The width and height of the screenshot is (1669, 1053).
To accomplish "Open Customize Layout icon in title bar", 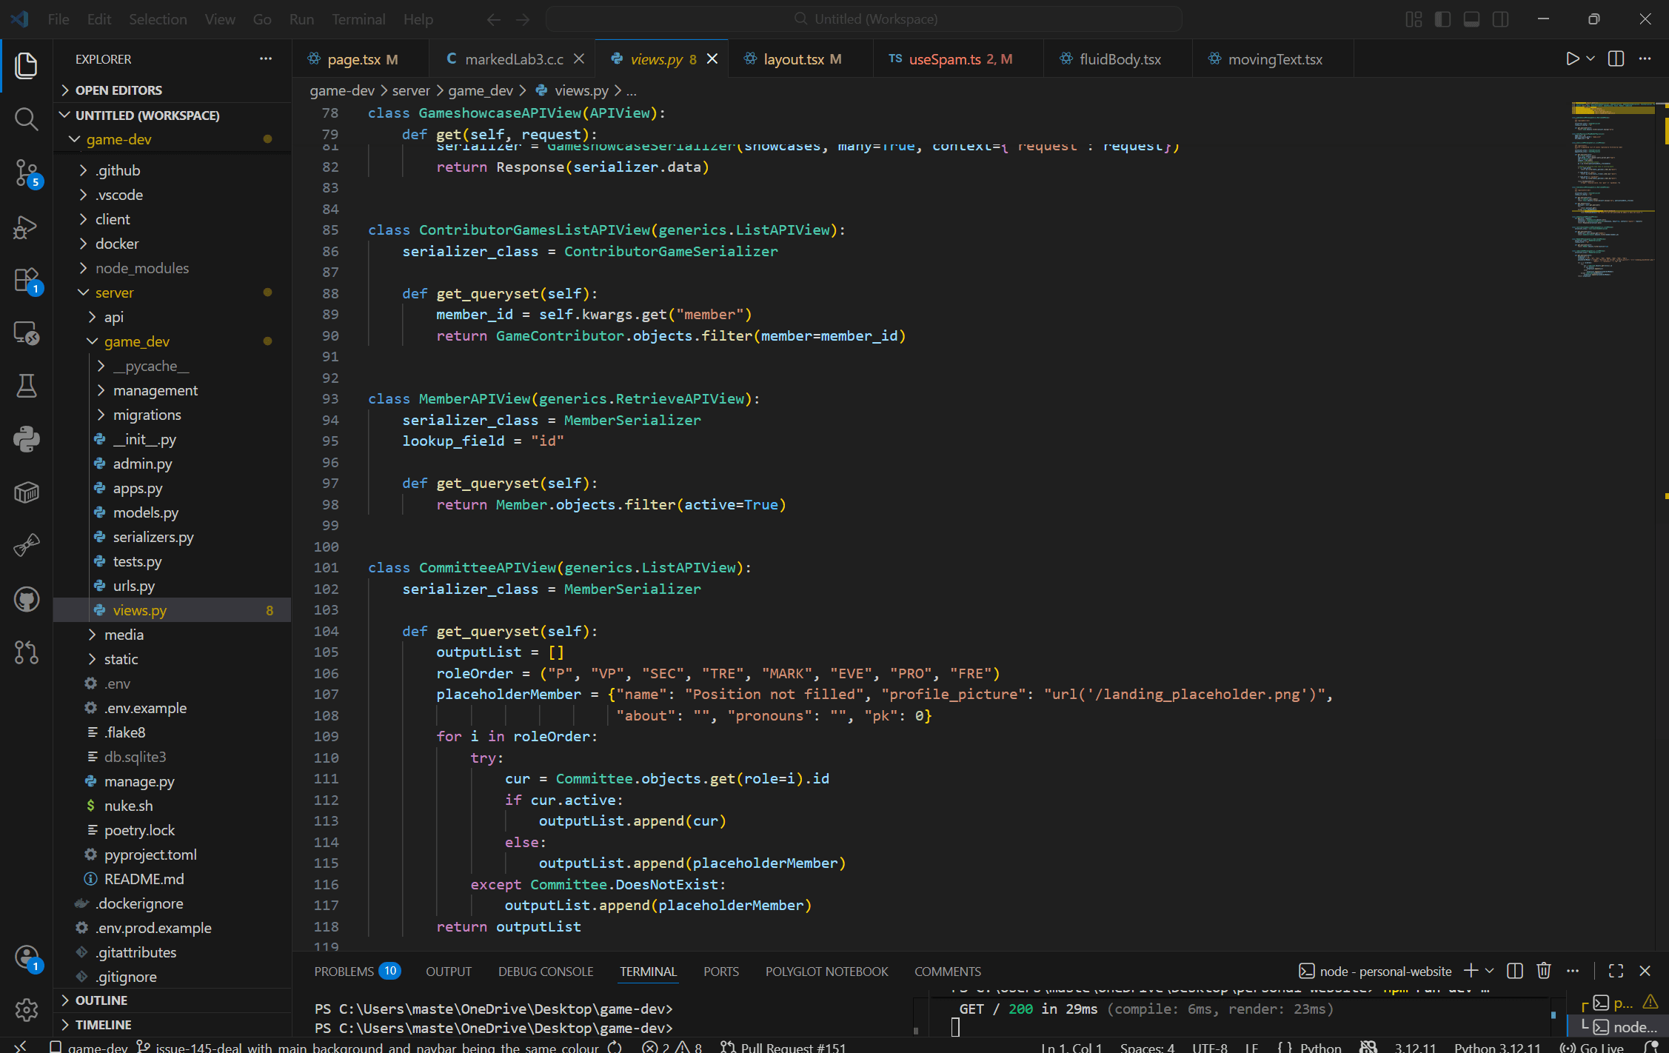I will 1414,19.
